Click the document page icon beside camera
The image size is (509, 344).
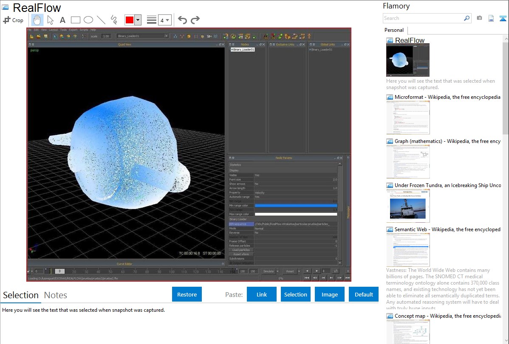click(491, 18)
